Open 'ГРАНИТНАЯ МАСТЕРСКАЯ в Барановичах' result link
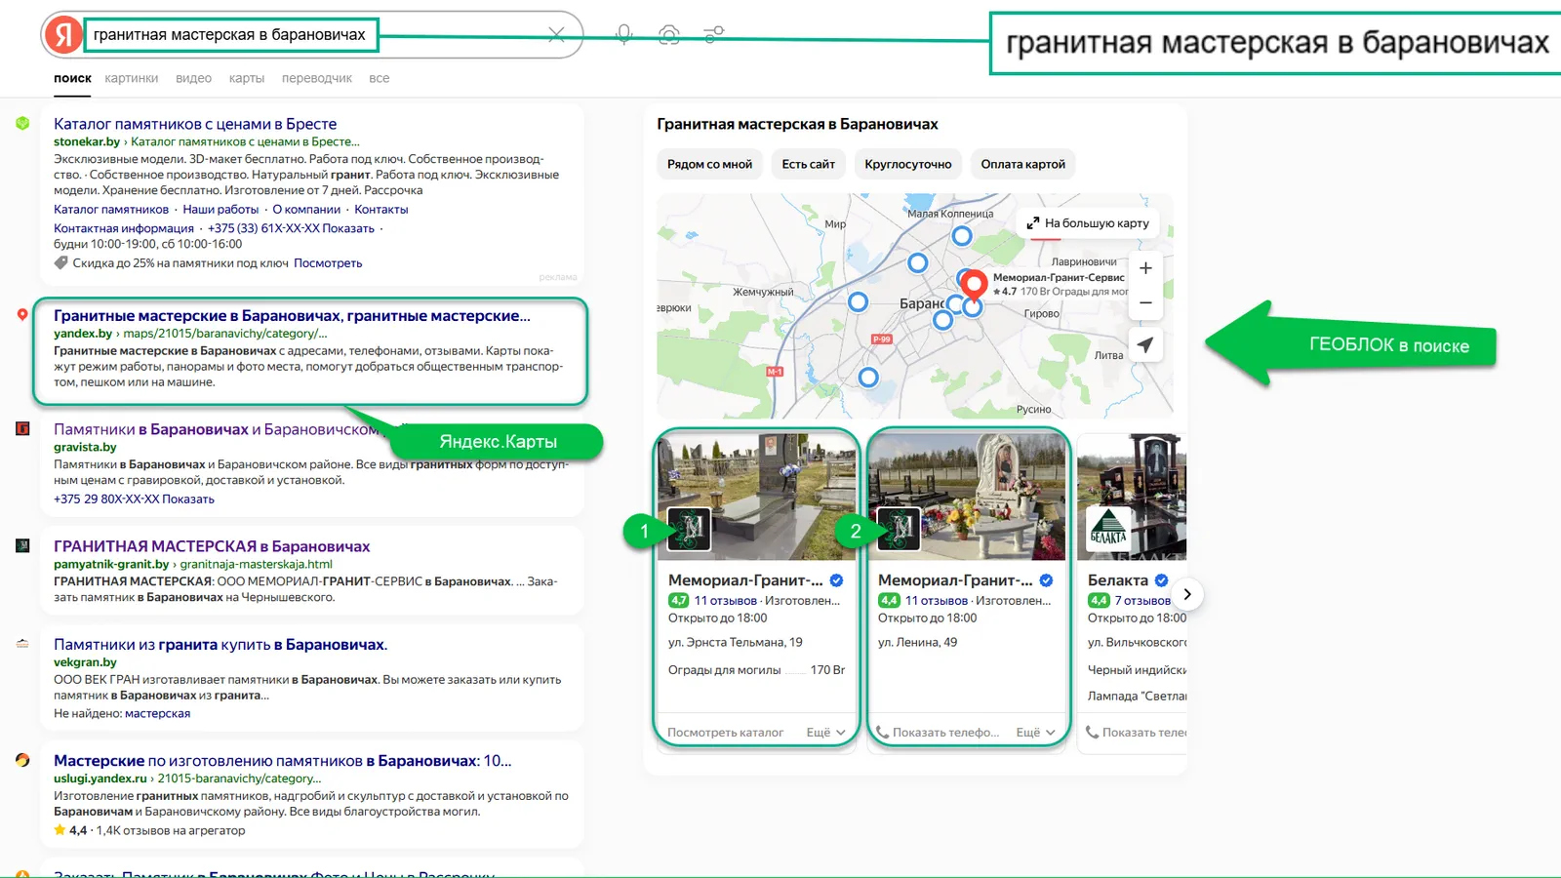 tap(212, 546)
